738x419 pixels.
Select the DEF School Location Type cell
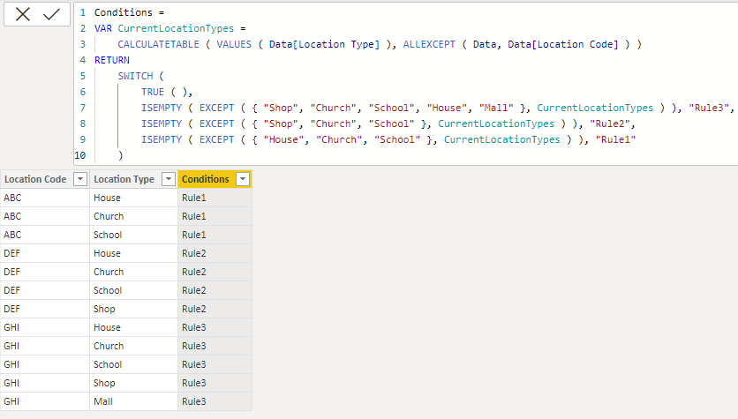tap(133, 290)
